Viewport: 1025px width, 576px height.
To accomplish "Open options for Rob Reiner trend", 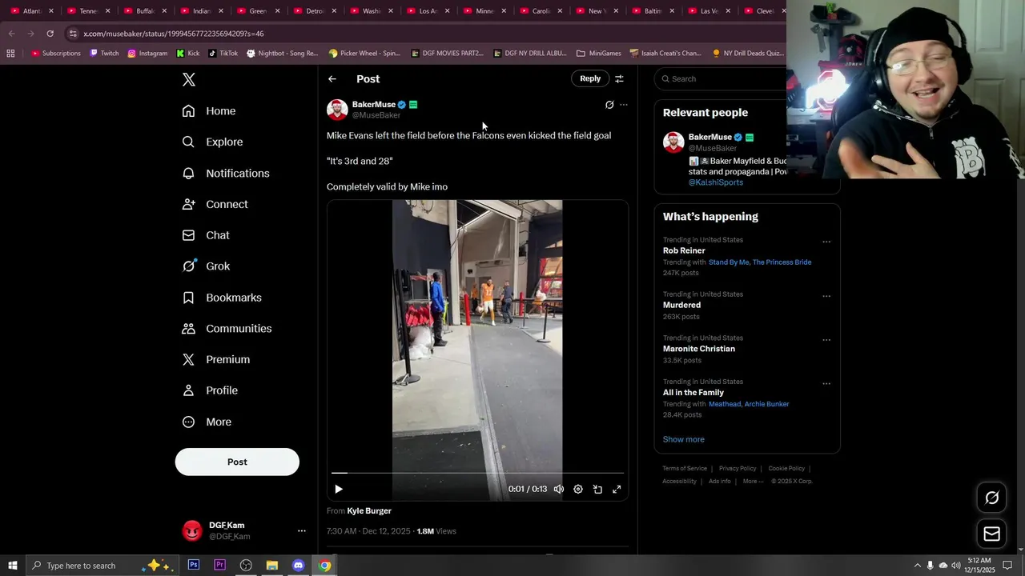I will click(826, 242).
